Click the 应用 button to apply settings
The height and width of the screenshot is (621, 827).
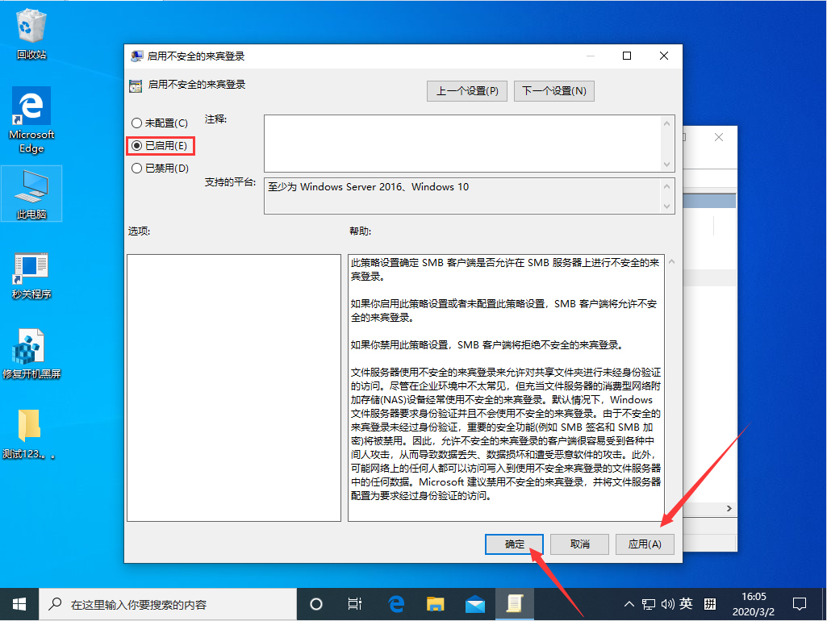[x=644, y=544]
